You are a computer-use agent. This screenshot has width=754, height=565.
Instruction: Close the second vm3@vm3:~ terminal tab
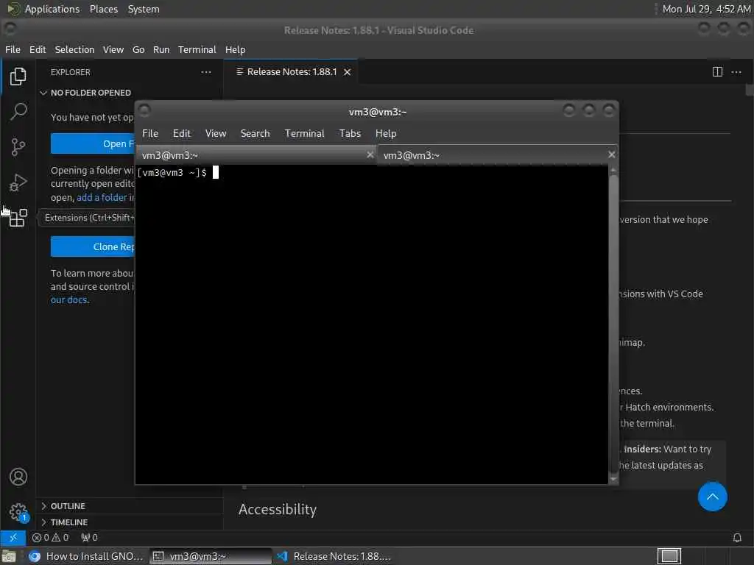point(611,154)
